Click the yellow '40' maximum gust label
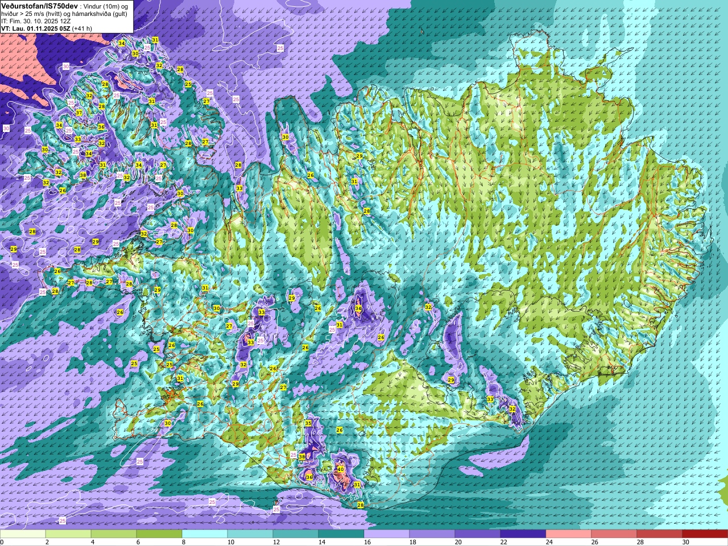 point(340,470)
